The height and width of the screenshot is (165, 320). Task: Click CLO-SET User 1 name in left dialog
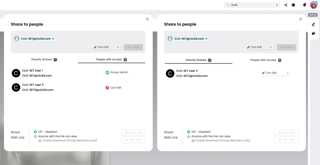pos(32,70)
